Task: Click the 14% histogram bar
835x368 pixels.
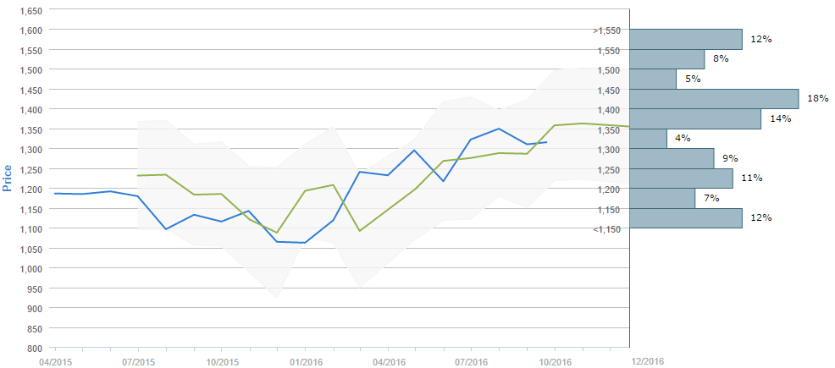Action: (x=695, y=118)
